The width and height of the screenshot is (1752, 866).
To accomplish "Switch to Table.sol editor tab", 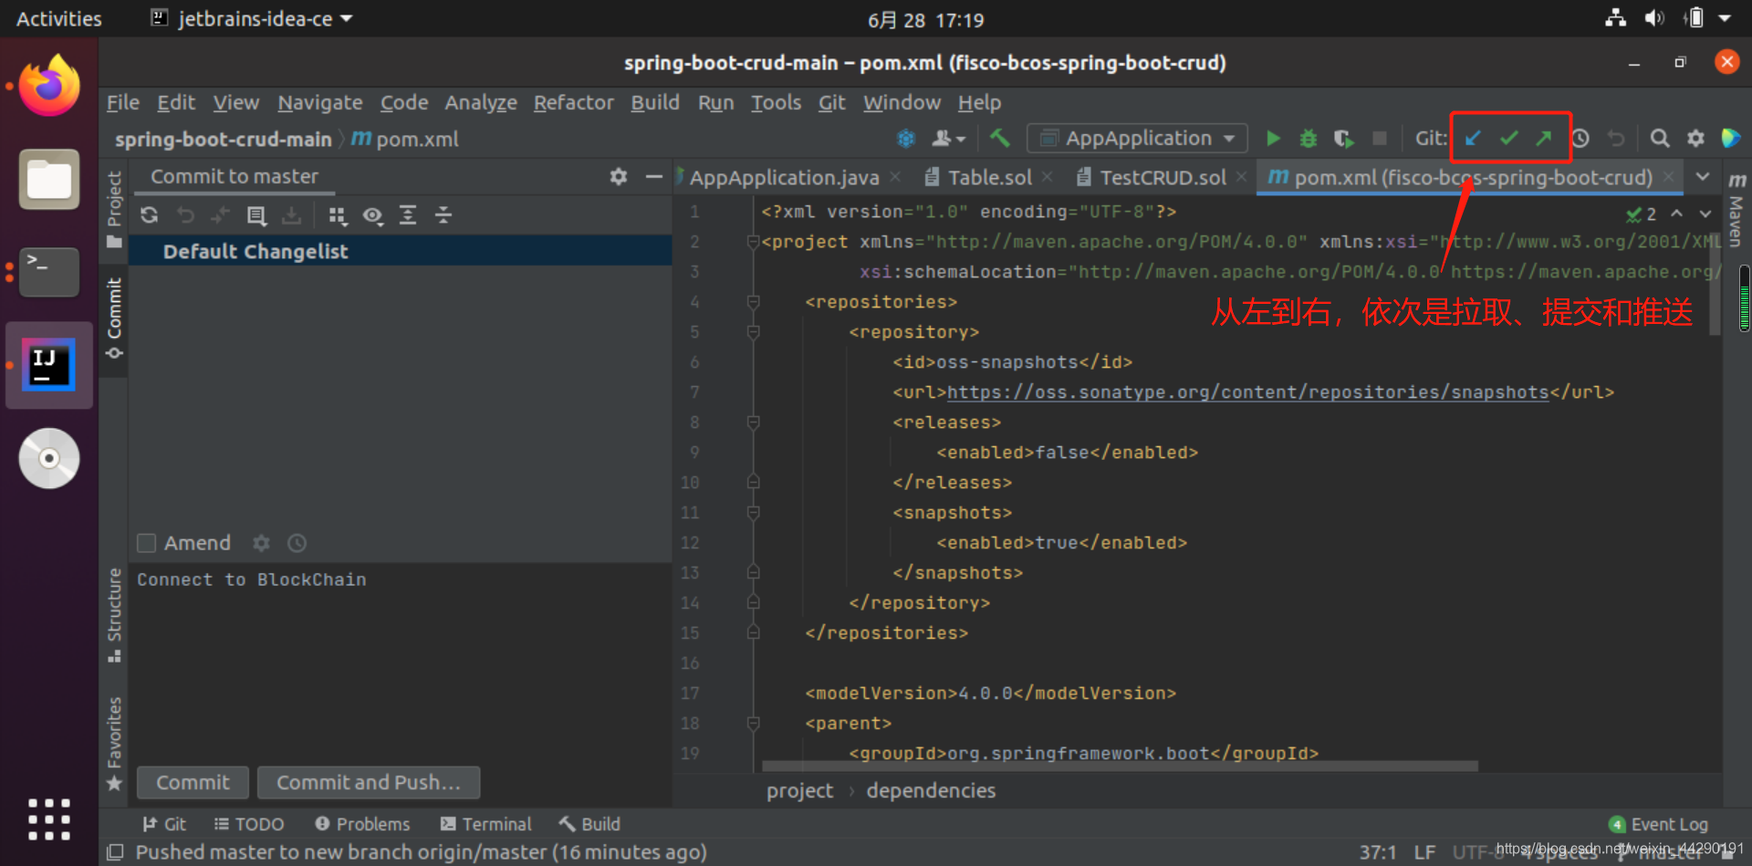I will tap(989, 177).
